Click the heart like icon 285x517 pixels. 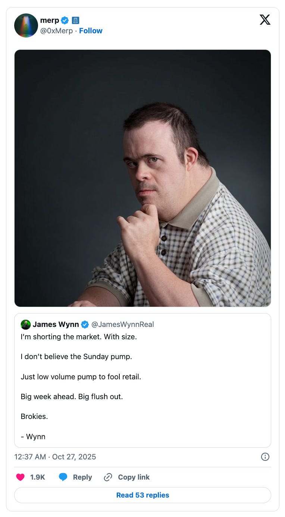21,477
